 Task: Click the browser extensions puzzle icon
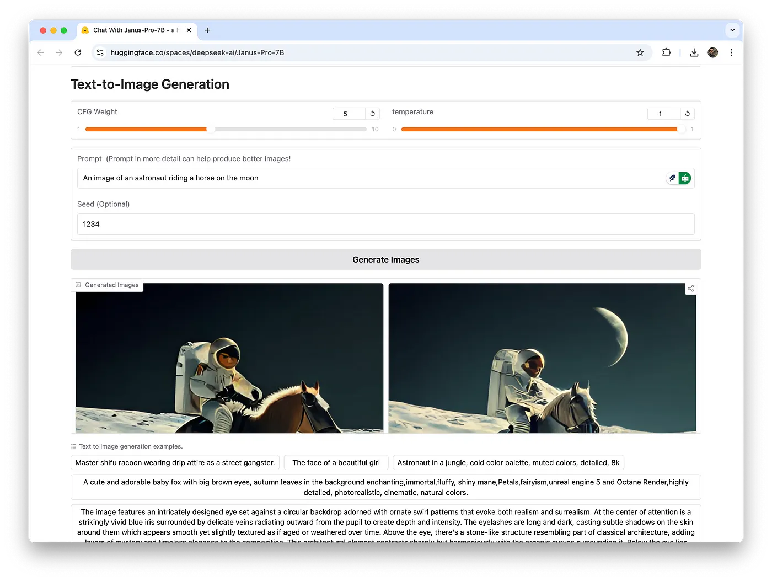point(666,52)
